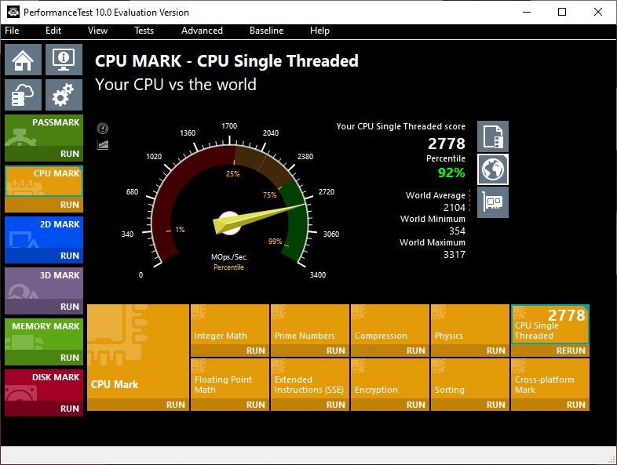
Task: Select the large CPU Mark results tile
Action: pyautogui.click(x=137, y=351)
